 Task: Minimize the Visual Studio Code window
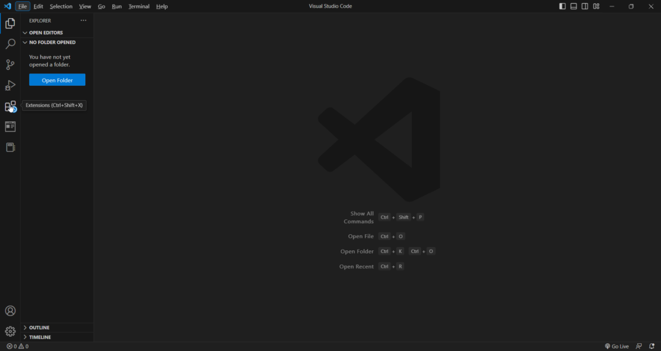tap(612, 6)
